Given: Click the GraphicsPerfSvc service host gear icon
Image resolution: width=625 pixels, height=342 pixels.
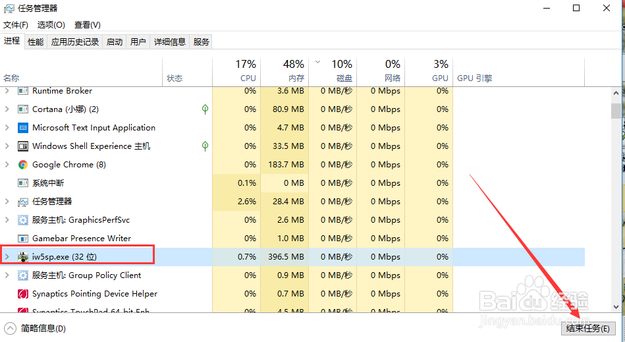Looking at the screenshot, I should (23, 220).
